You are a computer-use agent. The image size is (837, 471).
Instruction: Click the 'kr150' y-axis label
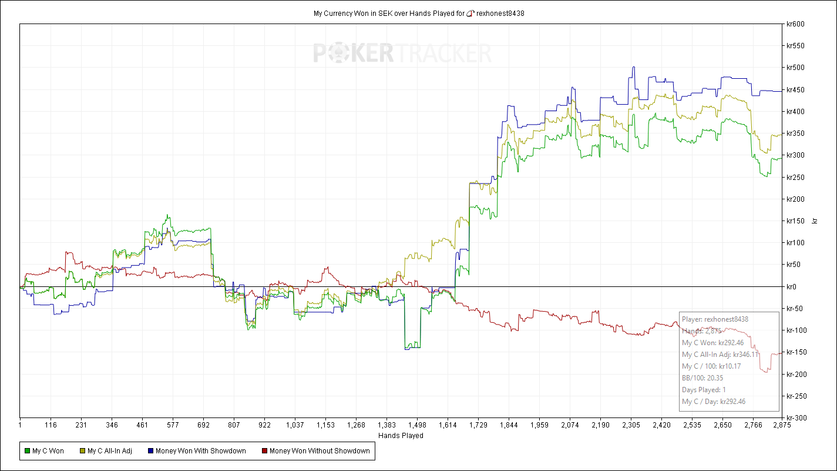pos(795,221)
